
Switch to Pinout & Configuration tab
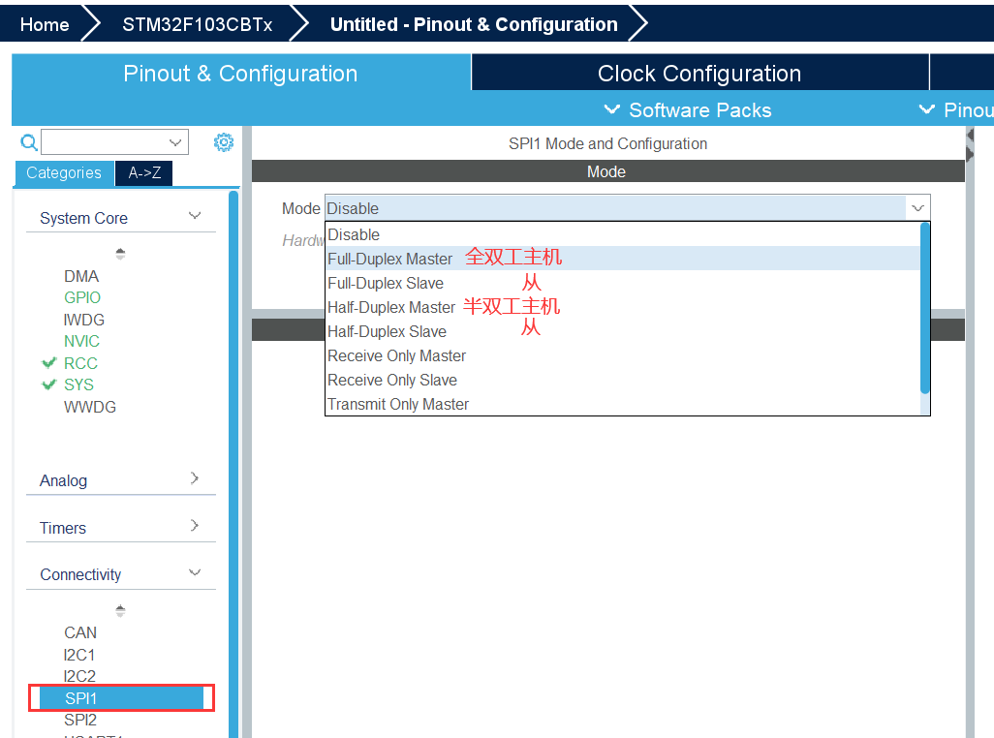coord(241,73)
